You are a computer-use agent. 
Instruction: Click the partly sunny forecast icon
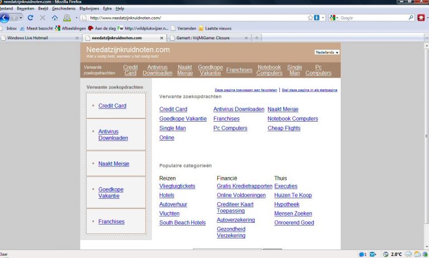(x=417, y=254)
